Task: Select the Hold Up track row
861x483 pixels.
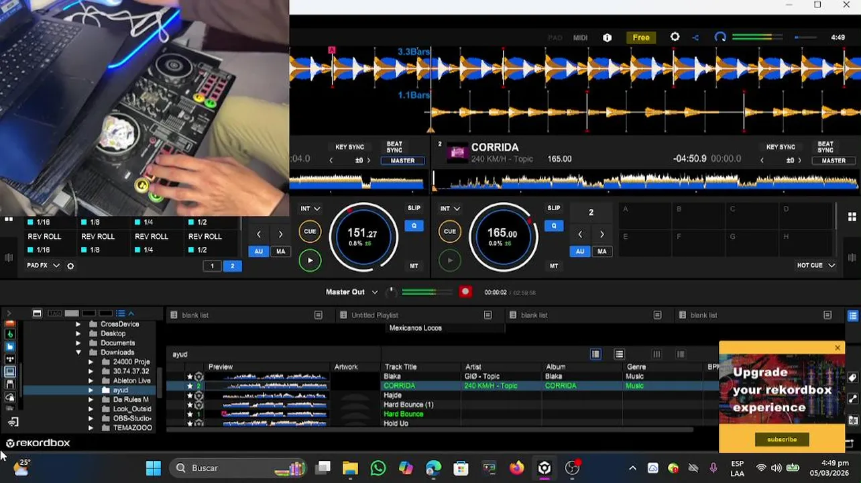Action: pos(443,423)
